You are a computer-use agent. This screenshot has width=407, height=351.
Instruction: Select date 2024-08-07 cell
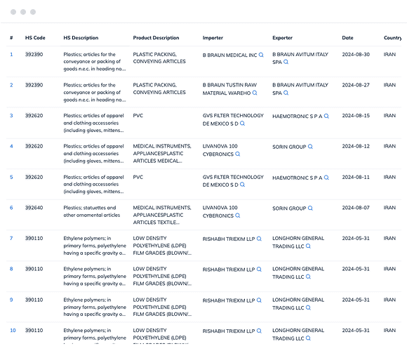click(x=356, y=208)
